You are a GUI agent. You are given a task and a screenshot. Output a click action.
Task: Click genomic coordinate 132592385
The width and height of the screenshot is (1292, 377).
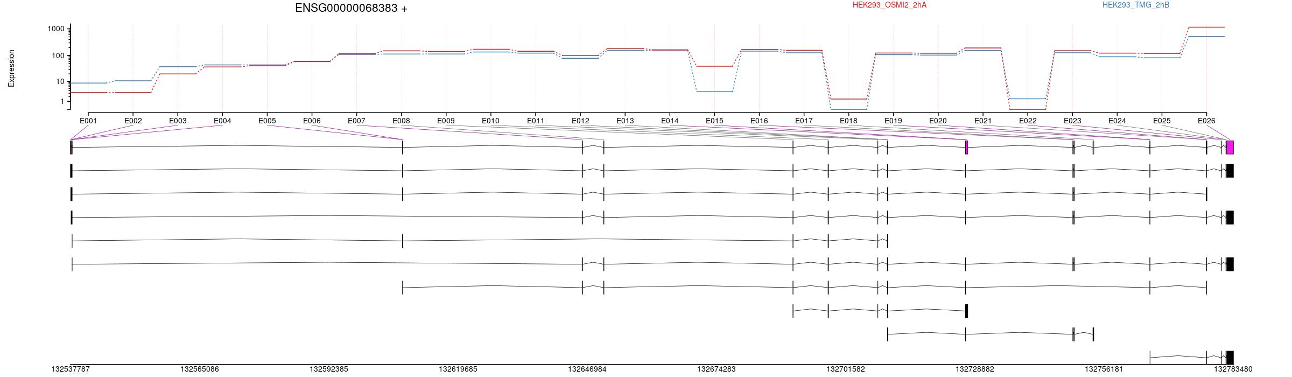pyautogui.click(x=329, y=369)
